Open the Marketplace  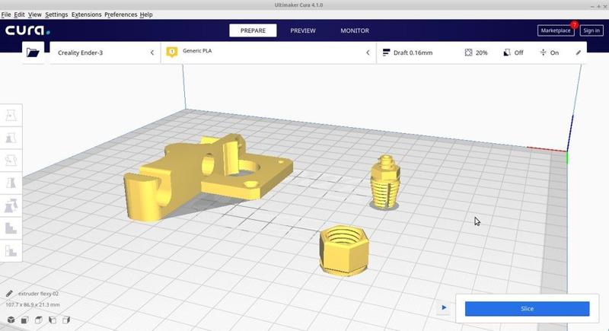(556, 30)
